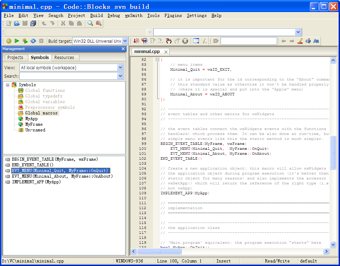Open the View symbols scope dropdown
The height and width of the screenshot is (266, 340).
[x=121, y=67]
